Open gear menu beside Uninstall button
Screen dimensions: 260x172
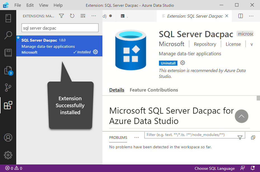[x=183, y=63]
